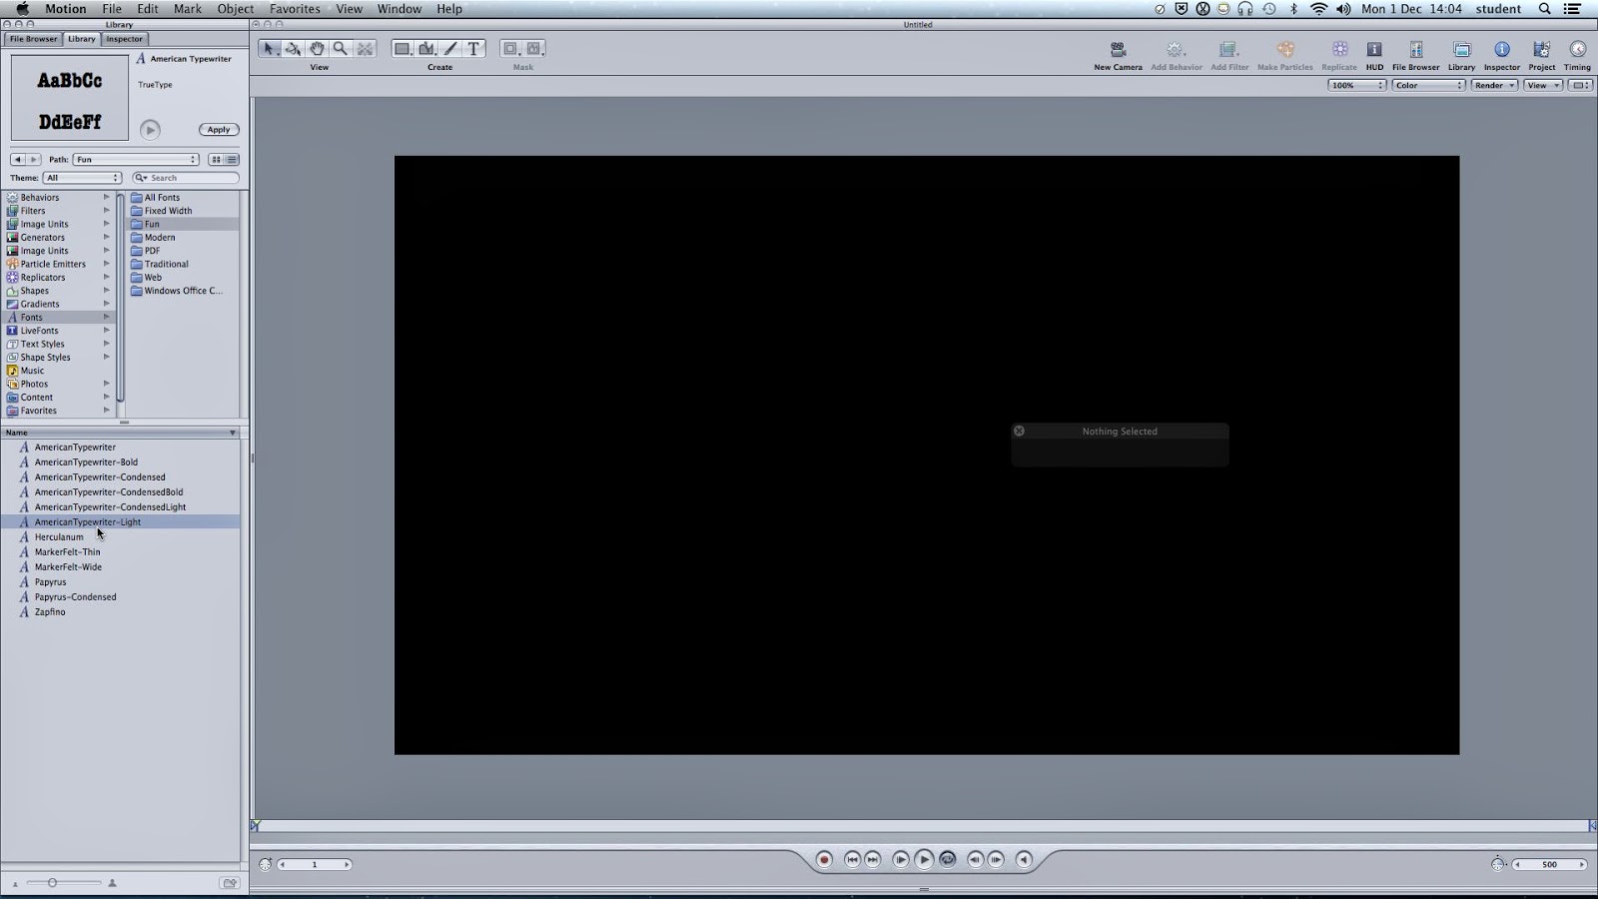1598x899 pixels.
Task: Select the Rectangle Mask tool
Action: (510, 48)
